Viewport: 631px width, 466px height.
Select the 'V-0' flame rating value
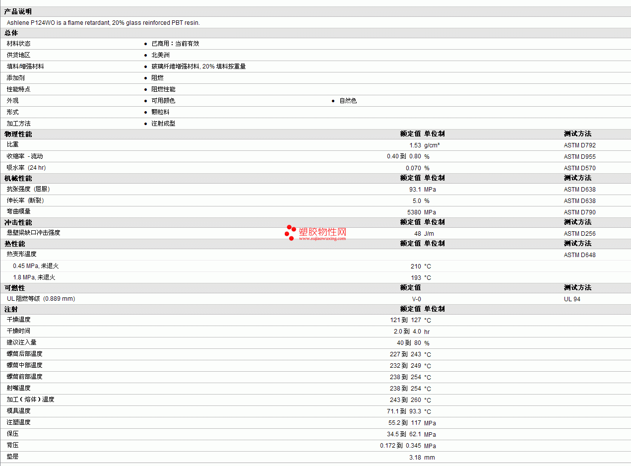pos(417,299)
